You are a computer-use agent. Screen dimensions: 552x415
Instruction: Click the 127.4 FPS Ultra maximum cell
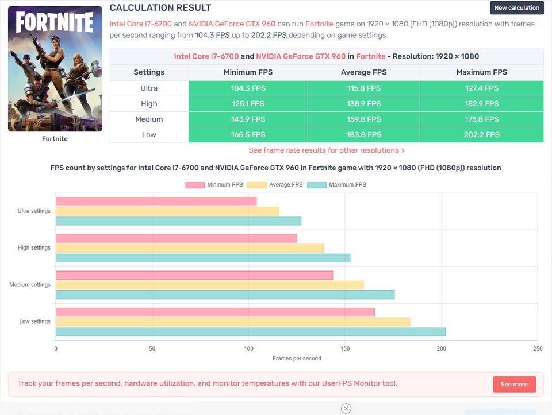pos(482,88)
